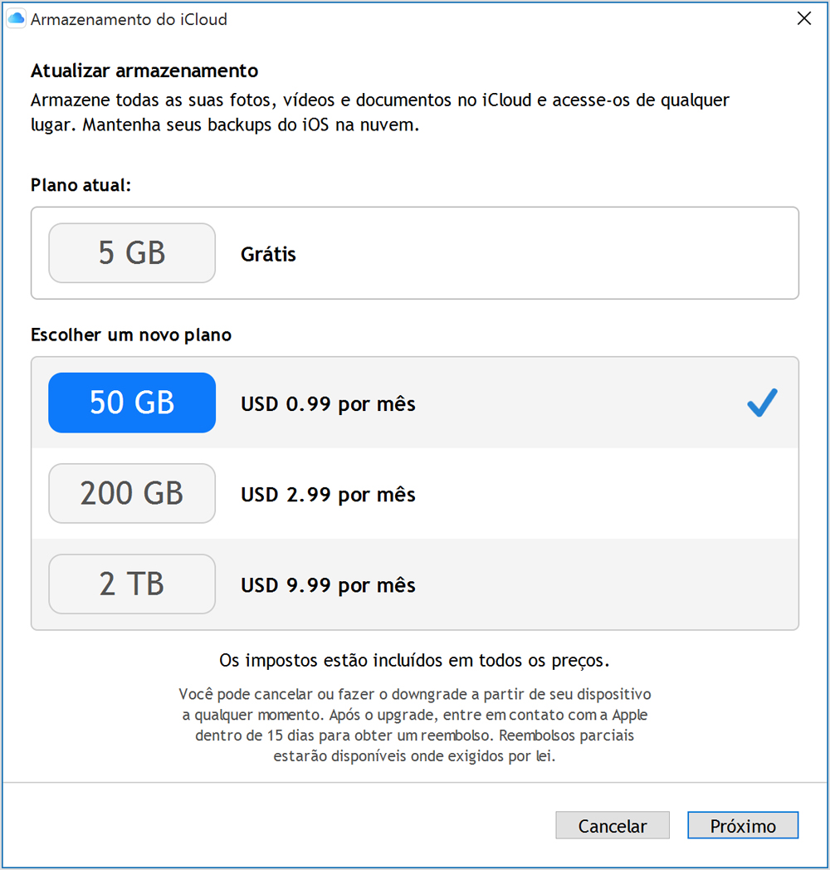
Task: Click the Armazenamento do iCloud window title
Action: [x=129, y=19]
